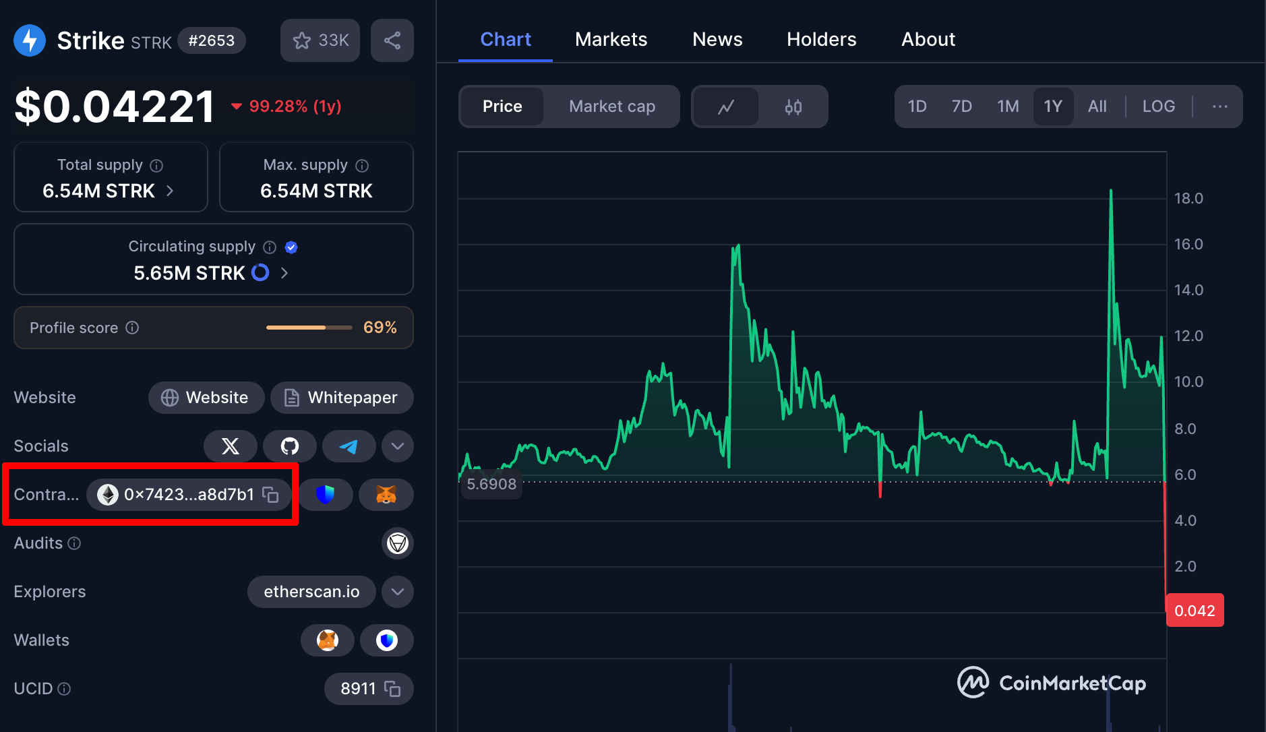Screen dimensions: 1266x732
Task: Set chart range to All
Action: 1097,106
